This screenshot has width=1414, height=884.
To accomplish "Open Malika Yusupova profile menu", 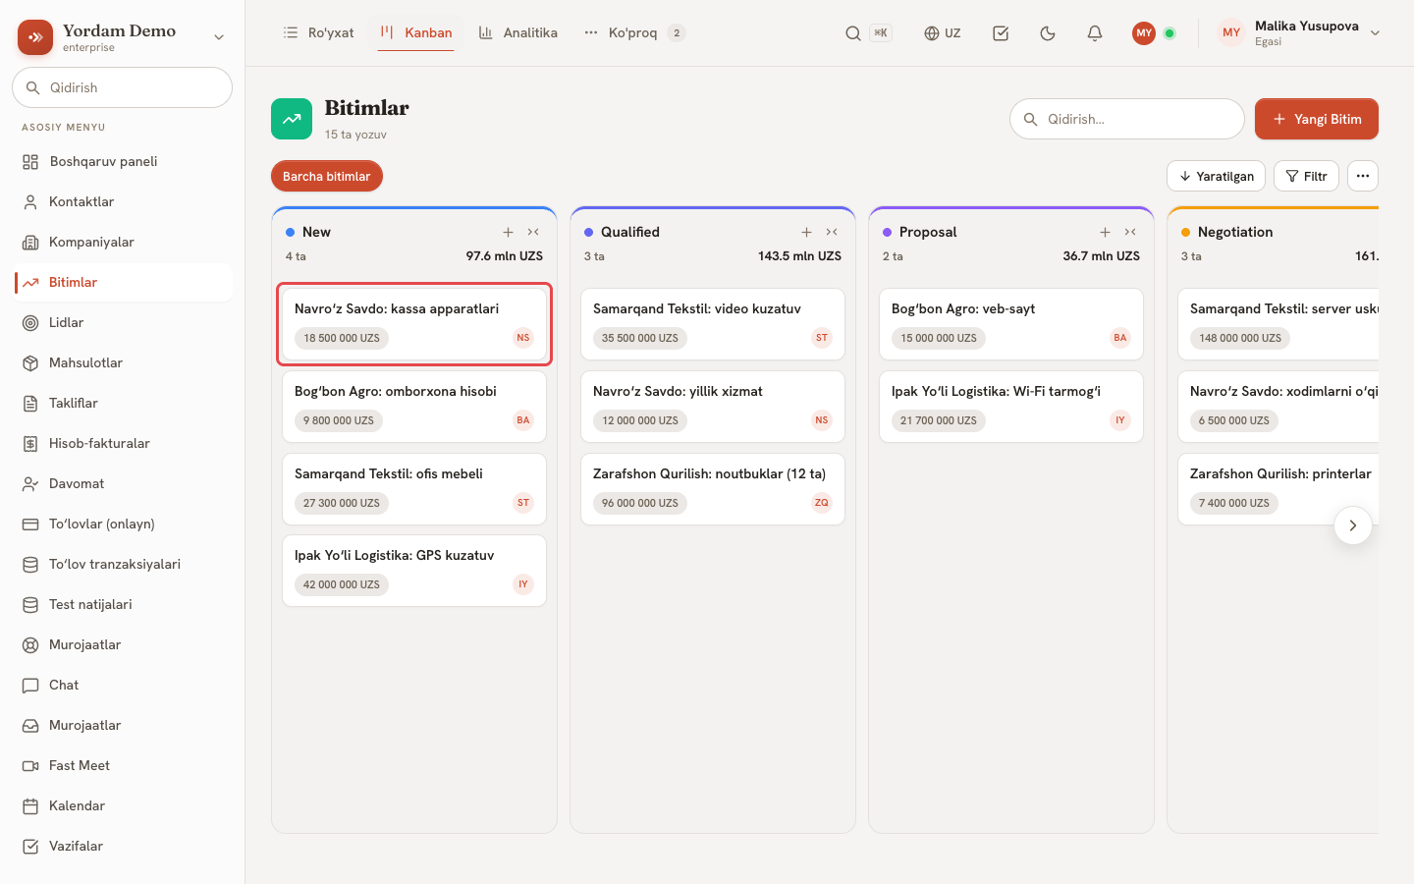I will click(x=1299, y=33).
